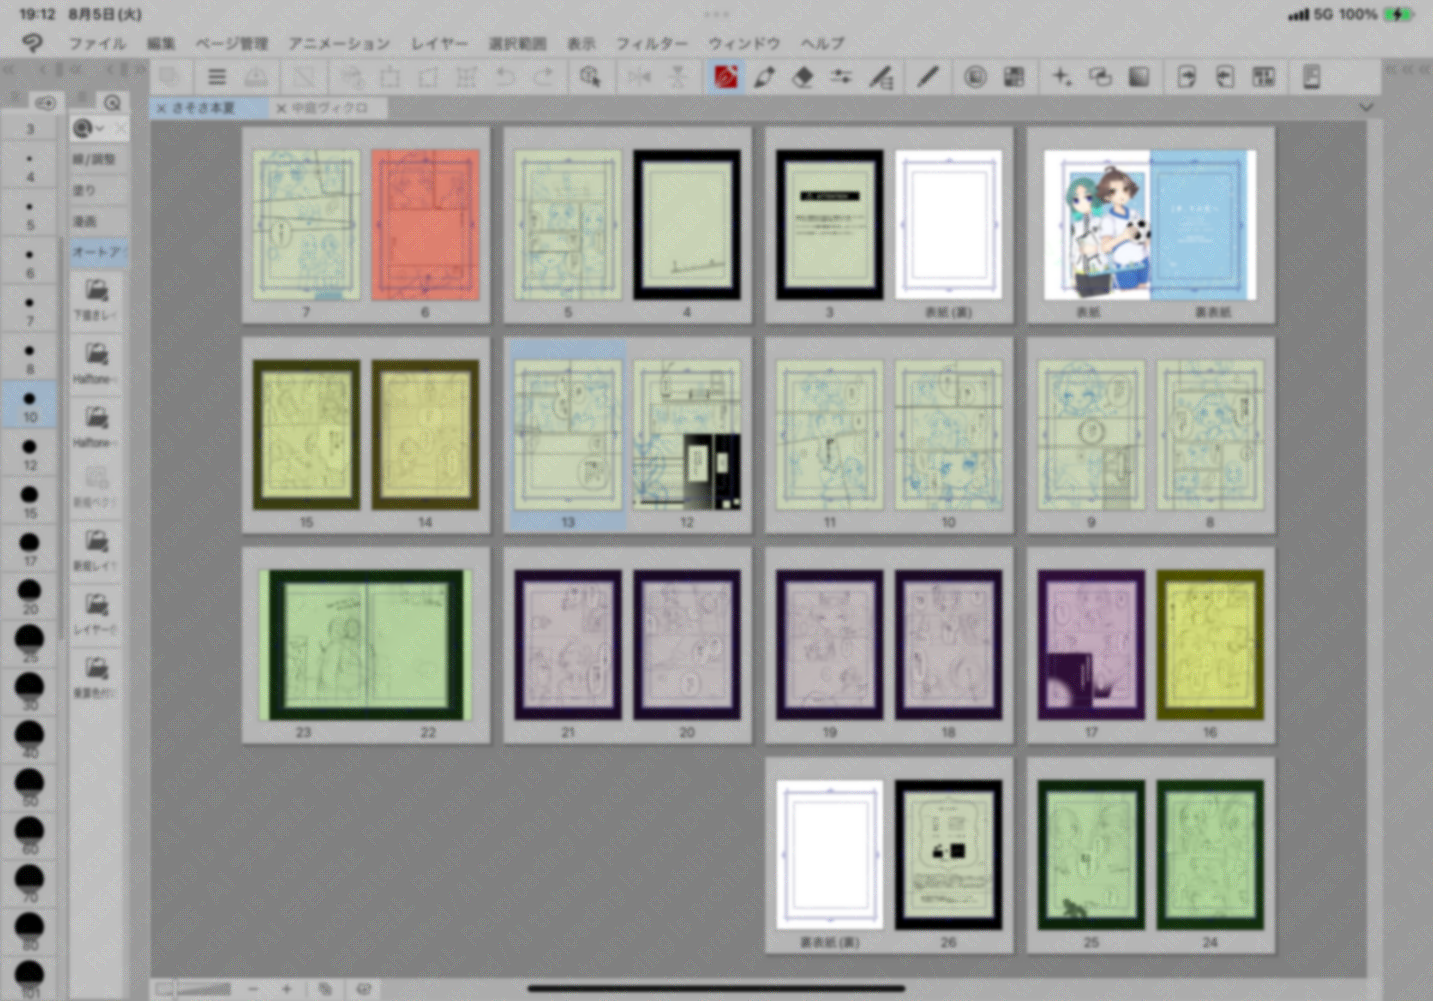
Task: Adjust the thumbnail zoom slider at the bottom
Action: point(203,989)
